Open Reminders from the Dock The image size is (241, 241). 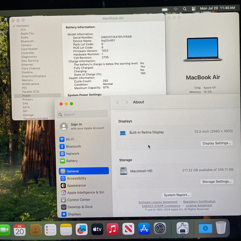point(50,230)
